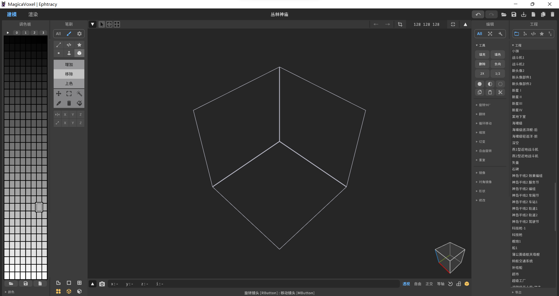Take a screenshot with the camera icon
The height and width of the screenshot is (296, 559).
pyautogui.click(x=102, y=284)
